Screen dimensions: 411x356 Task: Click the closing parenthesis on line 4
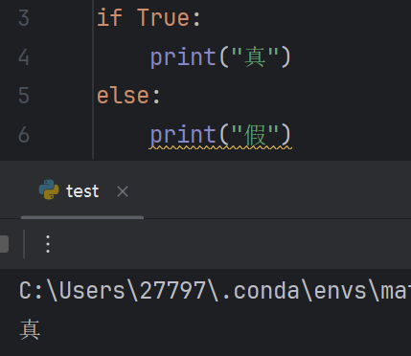pyautogui.click(x=286, y=57)
